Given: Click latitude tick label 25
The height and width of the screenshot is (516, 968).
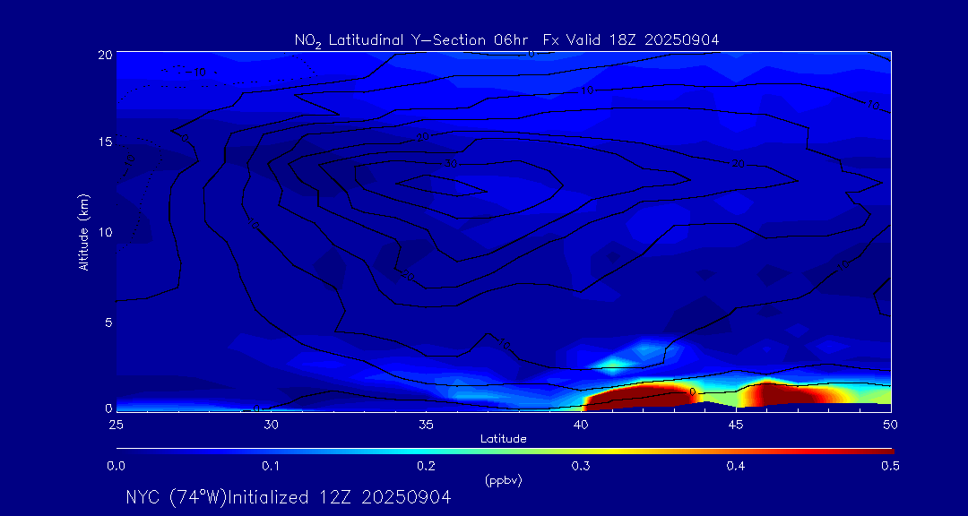Looking at the screenshot, I should point(116,424).
